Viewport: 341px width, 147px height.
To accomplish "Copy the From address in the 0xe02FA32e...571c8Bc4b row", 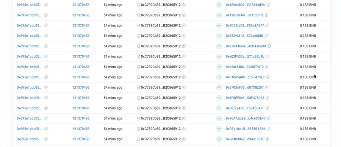I will pyautogui.click(x=184, y=56).
